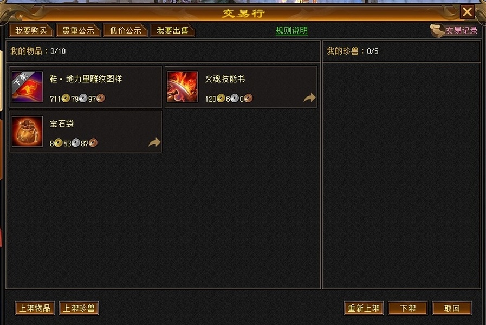Image resolution: width=486 pixels, height=325 pixels.
Task: Go to the 我要出售 tab
Action: point(172,31)
